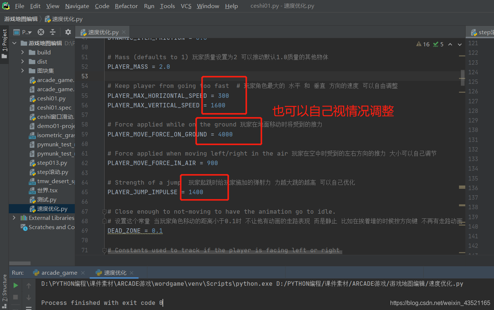This screenshot has width=494, height=310.
Task: Open the Code menu
Action: (x=102, y=6)
